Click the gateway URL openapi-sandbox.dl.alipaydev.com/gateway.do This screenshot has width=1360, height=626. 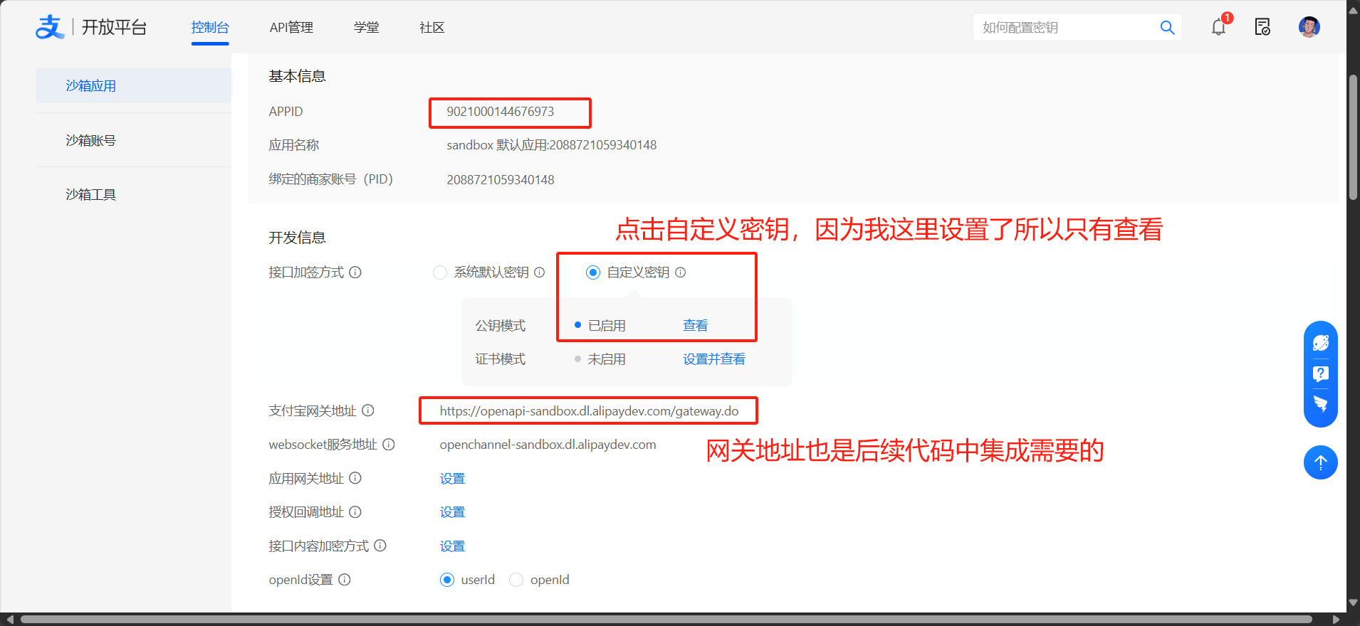pyautogui.click(x=589, y=410)
